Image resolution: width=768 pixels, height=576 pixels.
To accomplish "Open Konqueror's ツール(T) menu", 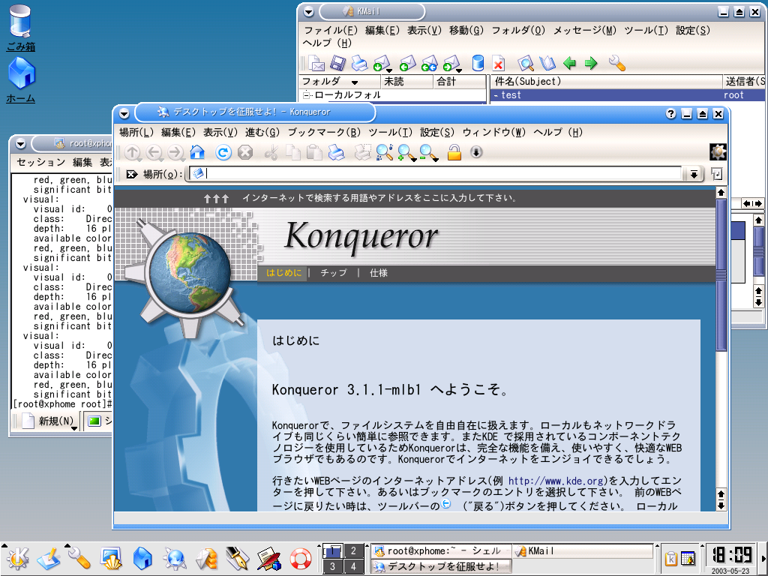I will tap(390, 132).
